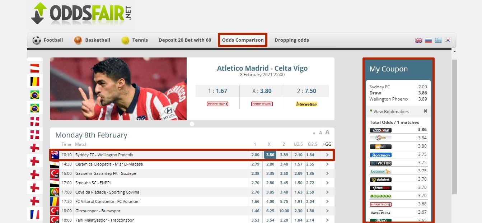Switch language with the South Korea flag
This screenshot has width=482, height=223.
click(x=448, y=40)
